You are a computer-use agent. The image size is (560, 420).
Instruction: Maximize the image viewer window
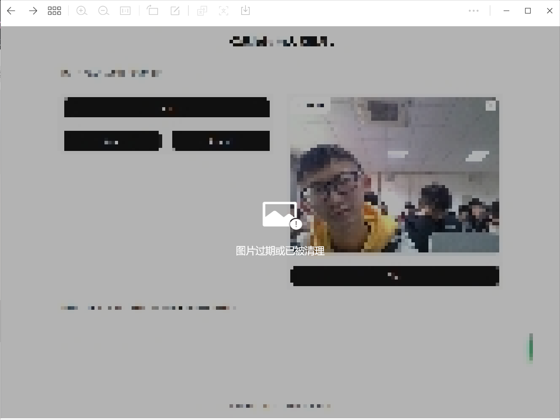point(528,11)
